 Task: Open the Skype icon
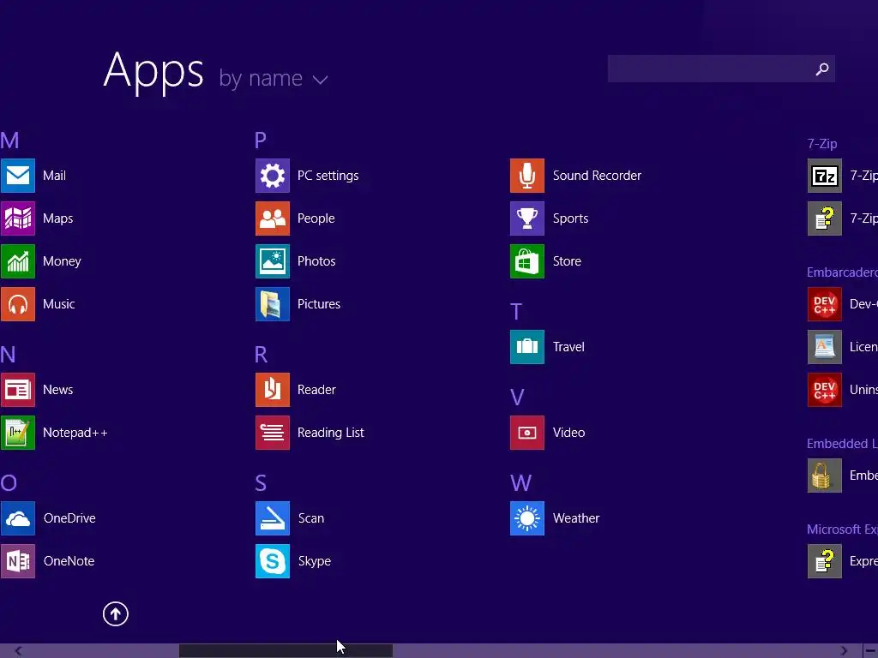(x=273, y=561)
